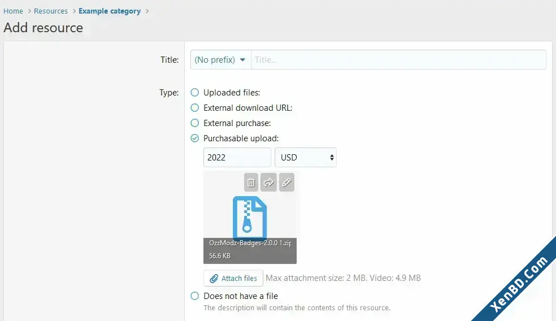Open the Resources breadcrumb link
The height and width of the screenshot is (321, 556).
pyautogui.click(x=51, y=11)
